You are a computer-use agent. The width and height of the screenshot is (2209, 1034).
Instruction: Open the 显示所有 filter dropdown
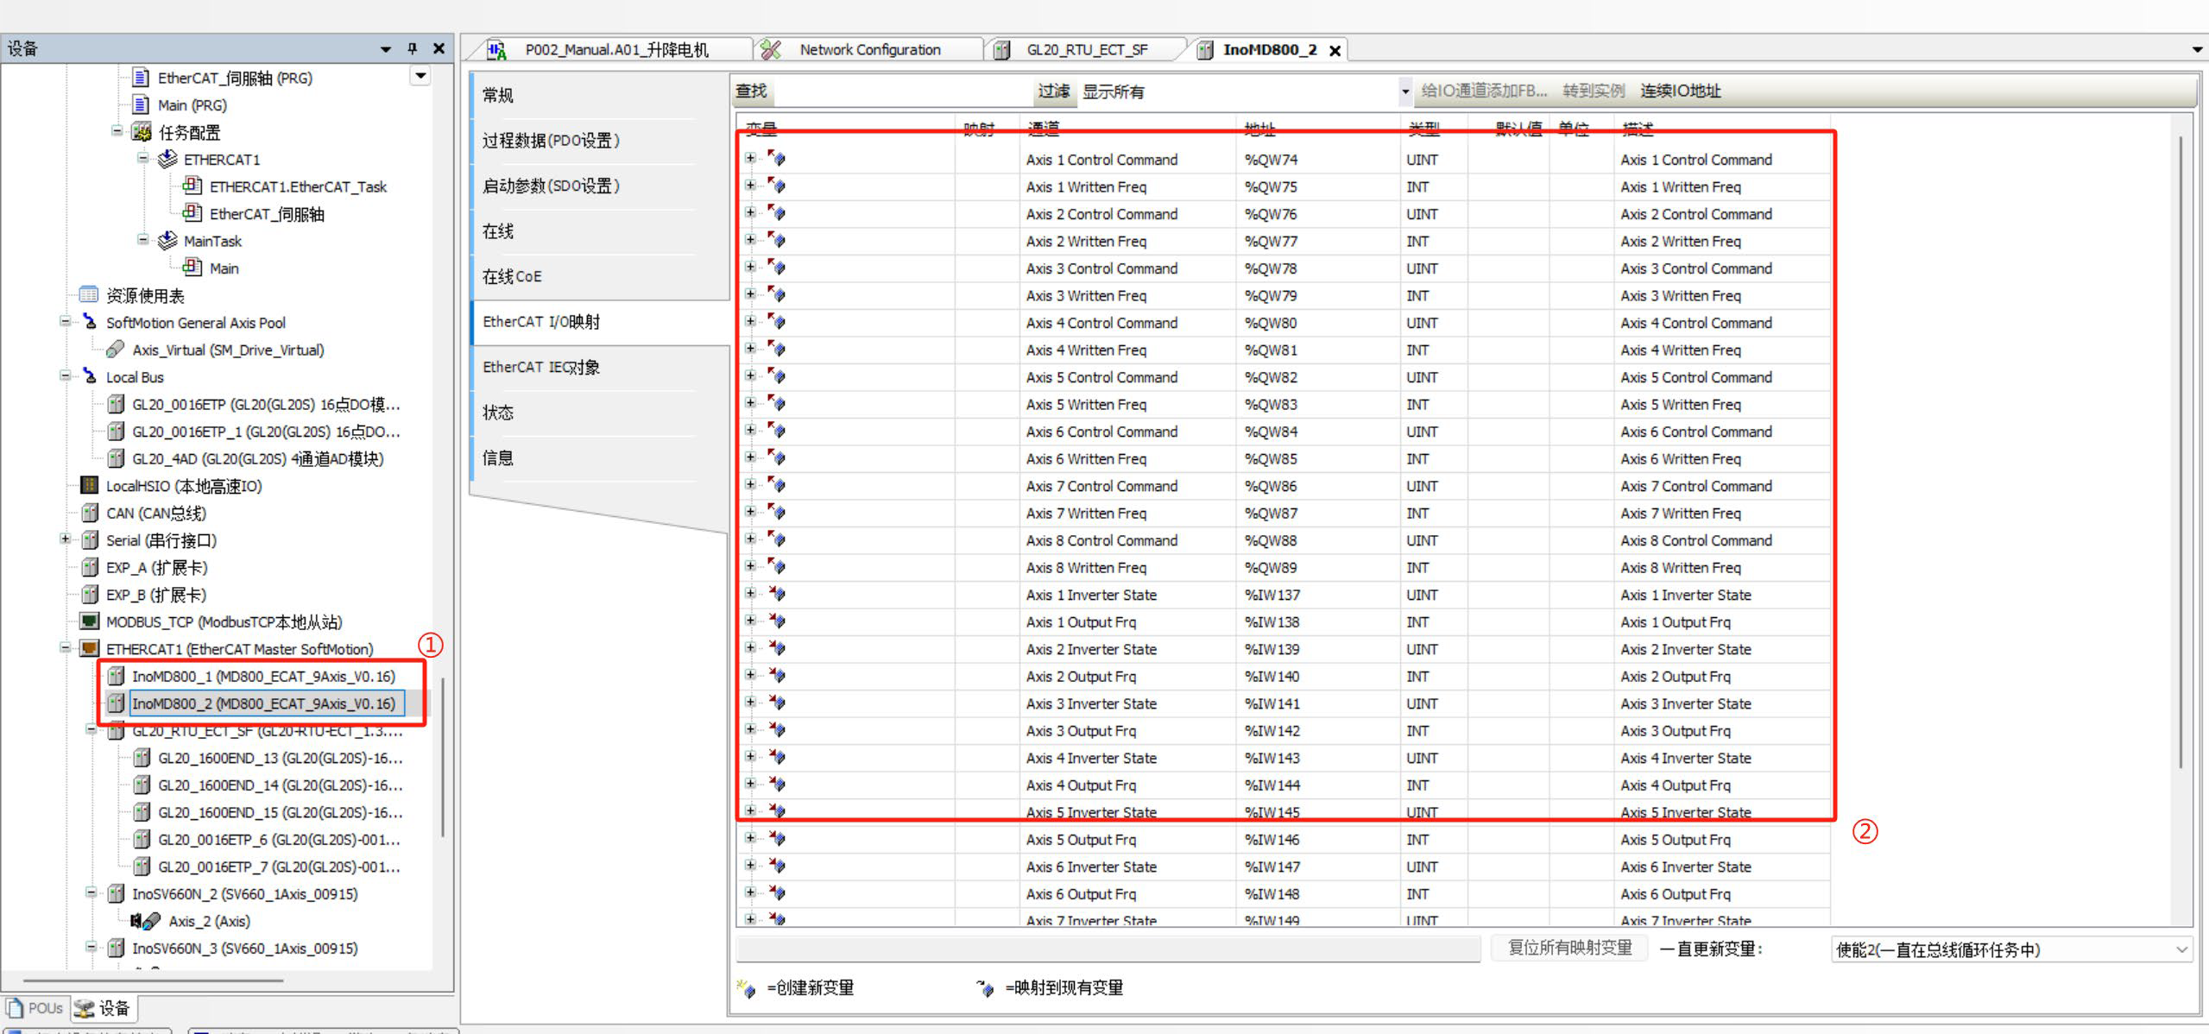pos(1404,91)
